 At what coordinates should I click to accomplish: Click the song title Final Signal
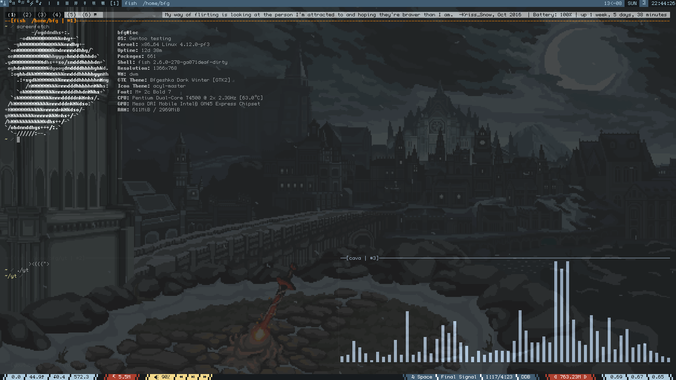pos(458,377)
